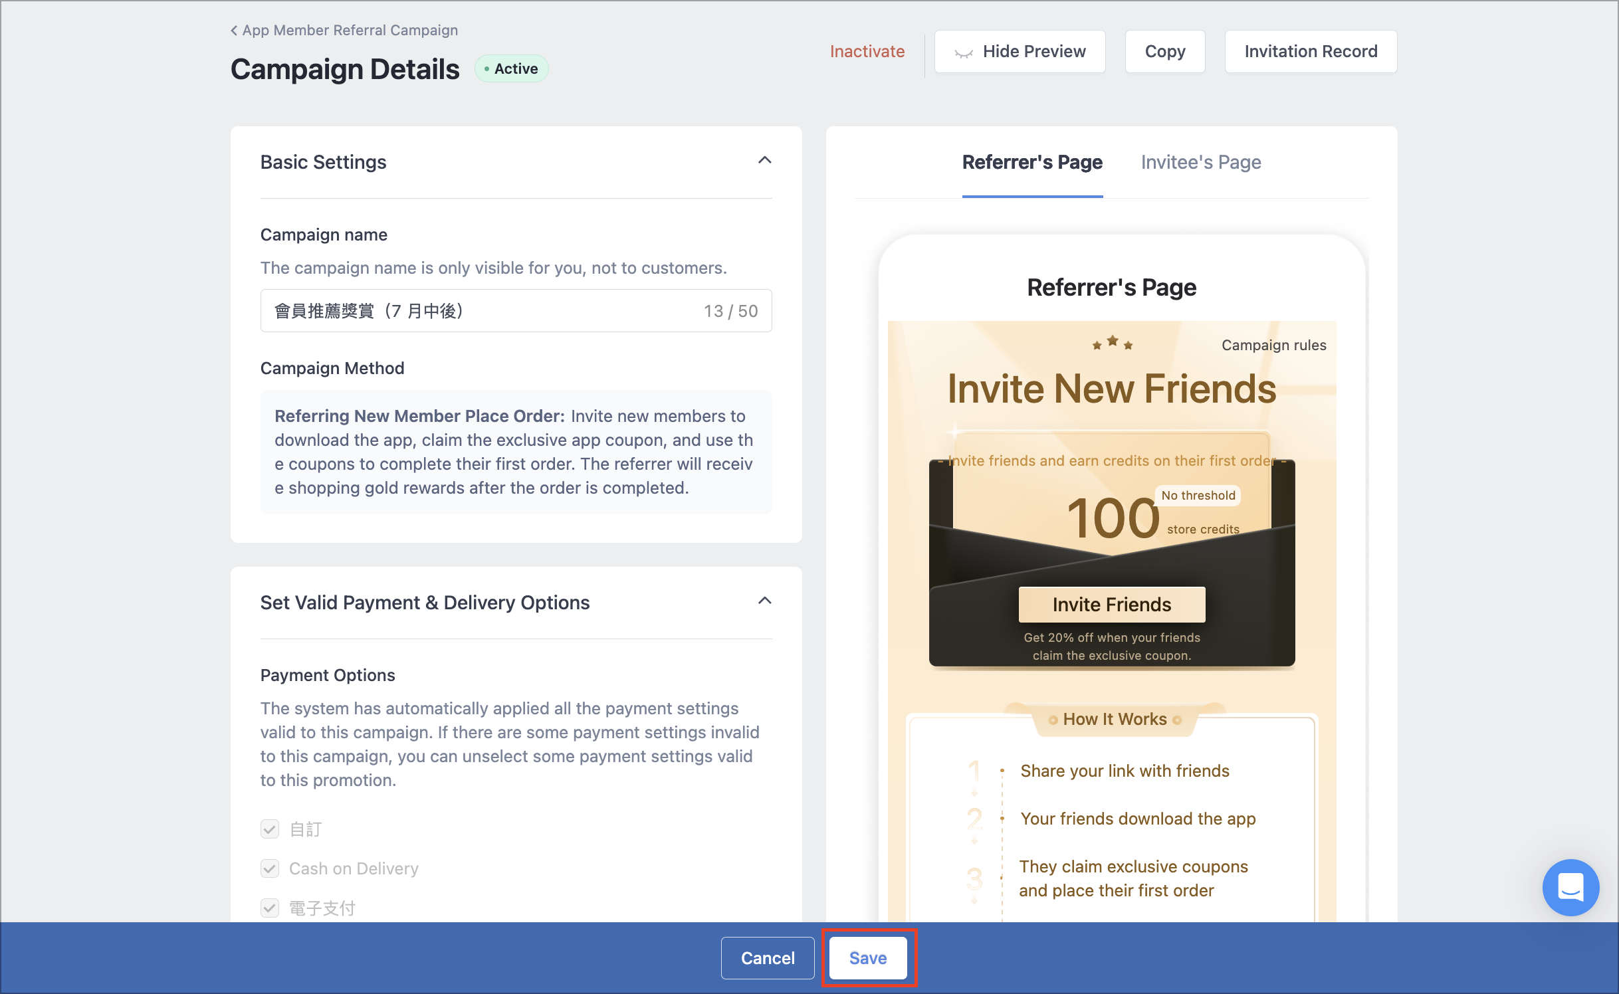Click the Hide Preview button
This screenshot has height=994, width=1619.
click(x=1020, y=51)
